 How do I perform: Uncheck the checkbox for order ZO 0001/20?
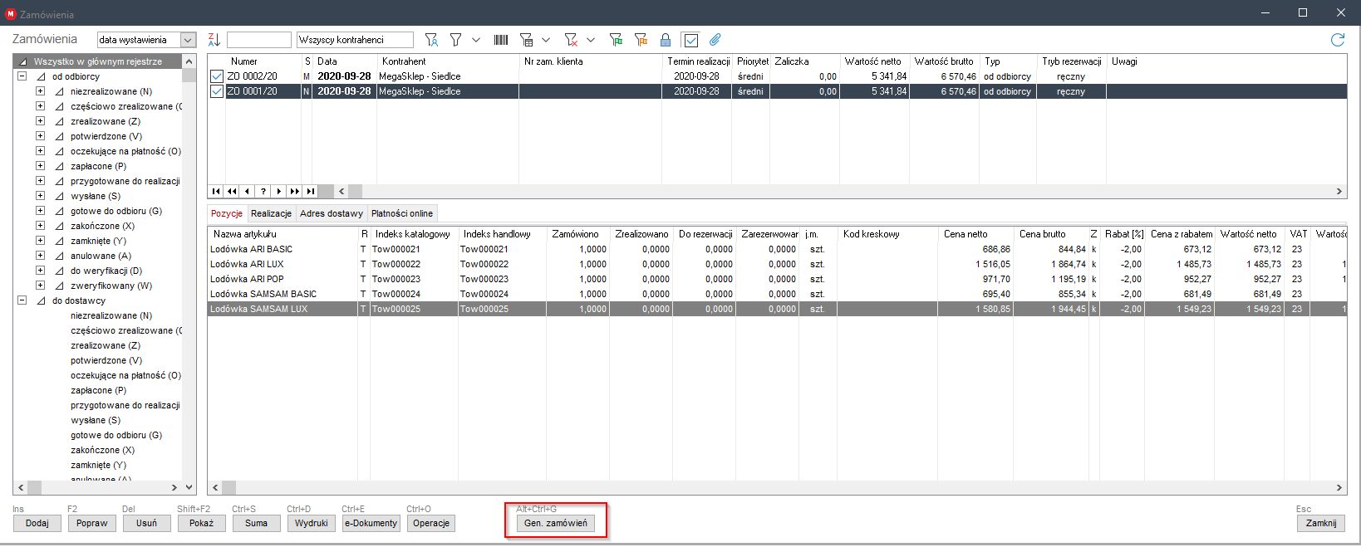click(217, 91)
